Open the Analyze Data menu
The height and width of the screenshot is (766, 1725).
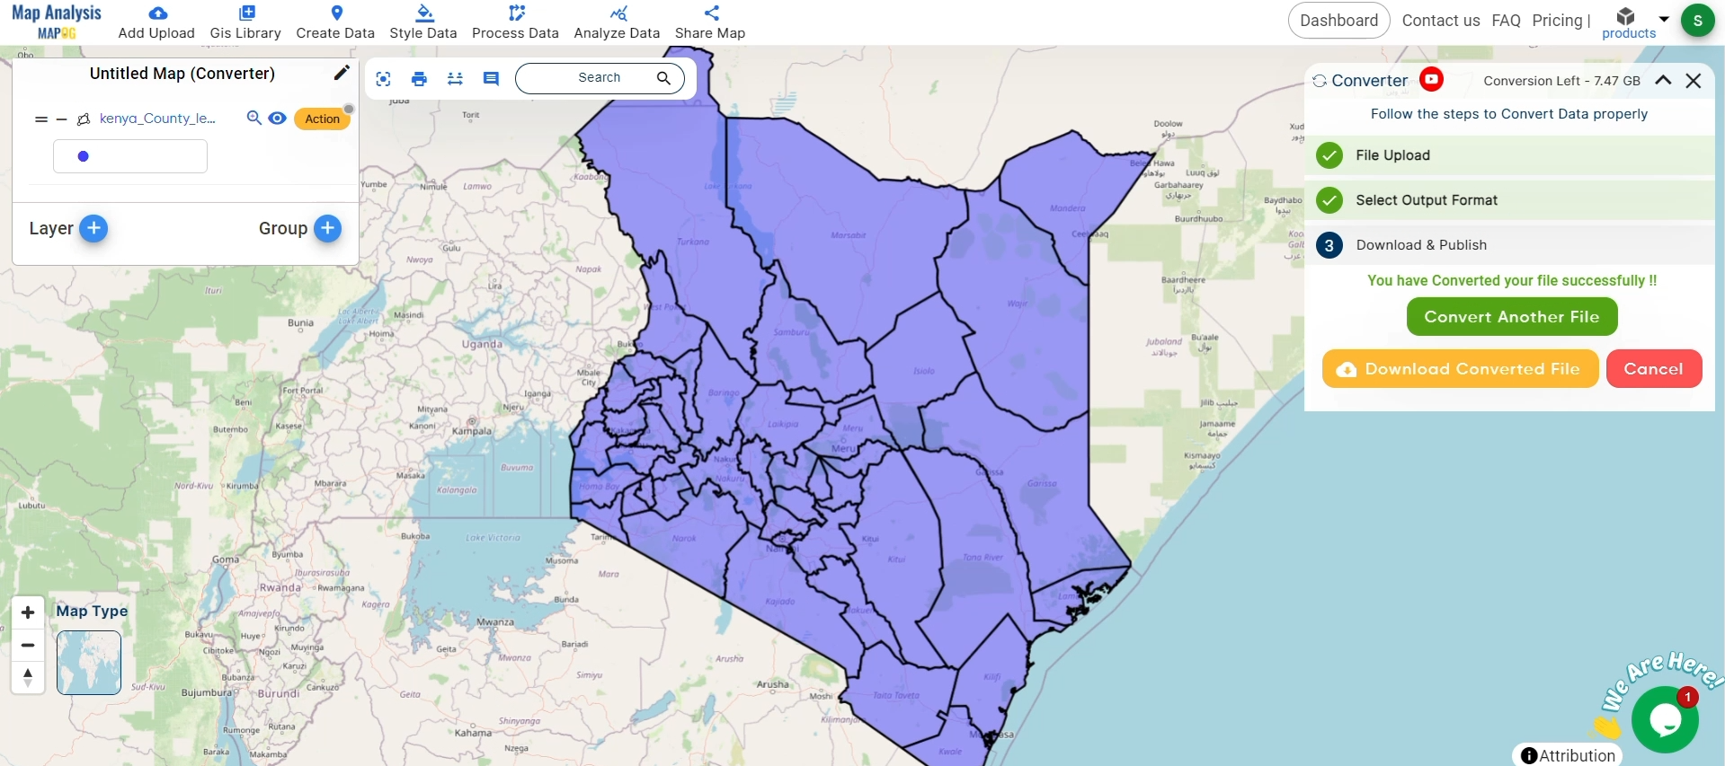(617, 22)
